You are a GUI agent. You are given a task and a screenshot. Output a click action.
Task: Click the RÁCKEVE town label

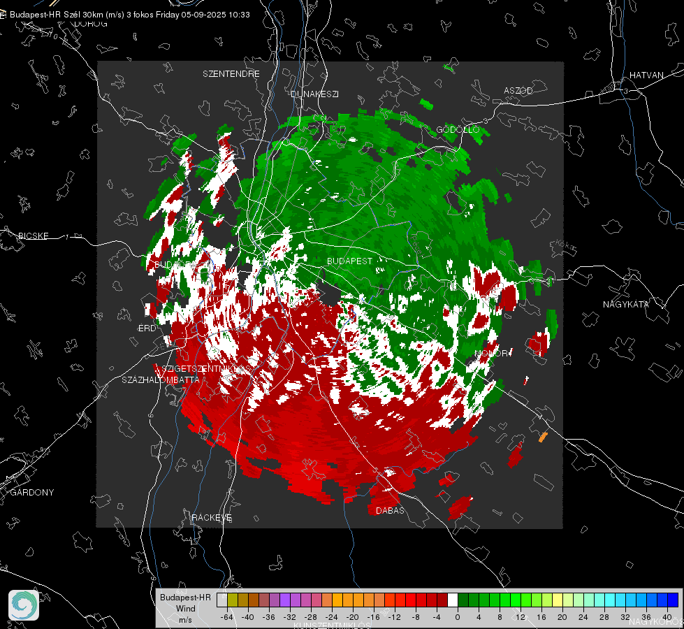point(212,517)
